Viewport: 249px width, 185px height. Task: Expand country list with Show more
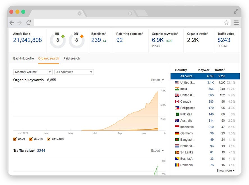(x=225, y=170)
